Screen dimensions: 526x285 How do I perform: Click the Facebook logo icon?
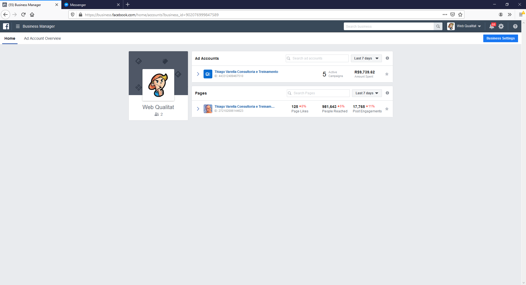point(6,26)
